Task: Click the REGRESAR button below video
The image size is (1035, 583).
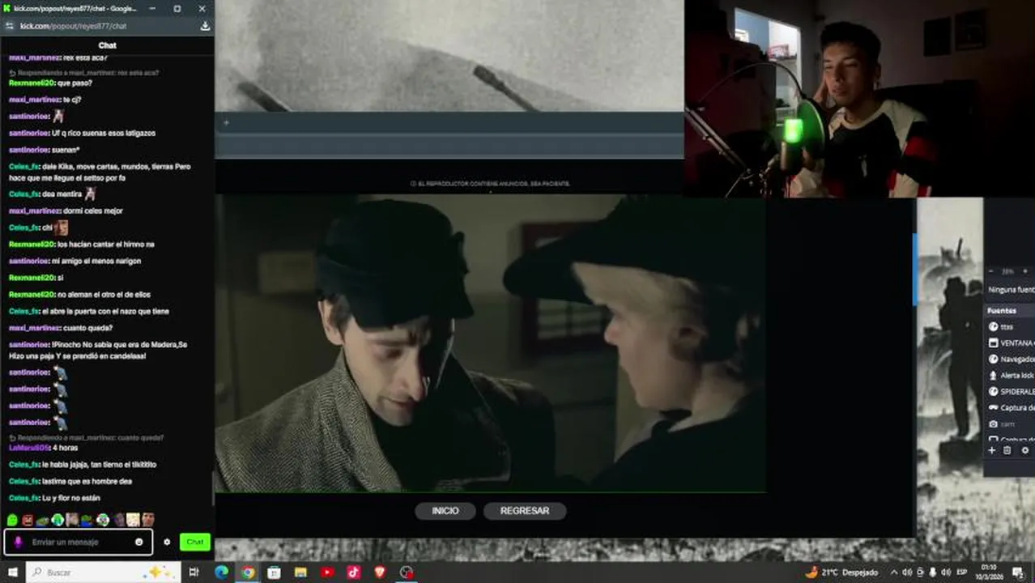Action: [x=525, y=511]
